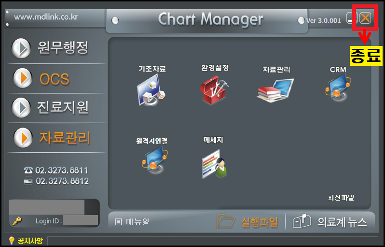
Task: Select the 자료관리 sidebar menu item
Action: 64,138
